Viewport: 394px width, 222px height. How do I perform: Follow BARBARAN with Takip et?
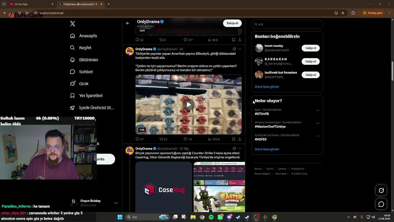coord(311,61)
